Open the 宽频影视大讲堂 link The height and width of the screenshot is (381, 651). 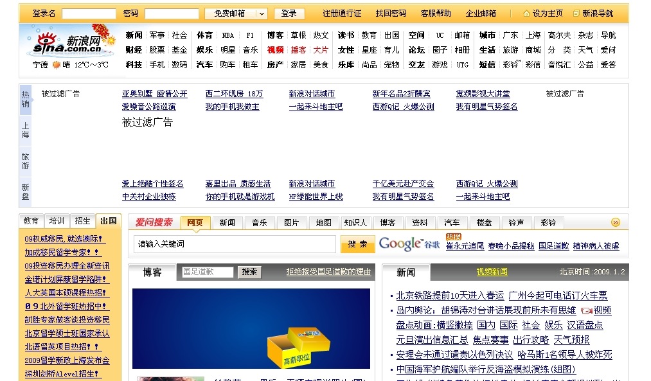[x=483, y=94]
